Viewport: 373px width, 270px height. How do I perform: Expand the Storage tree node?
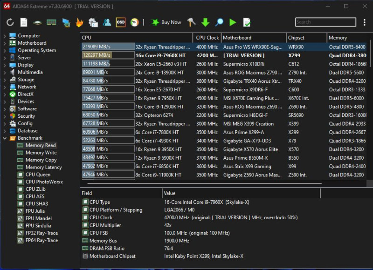pos(5,80)
